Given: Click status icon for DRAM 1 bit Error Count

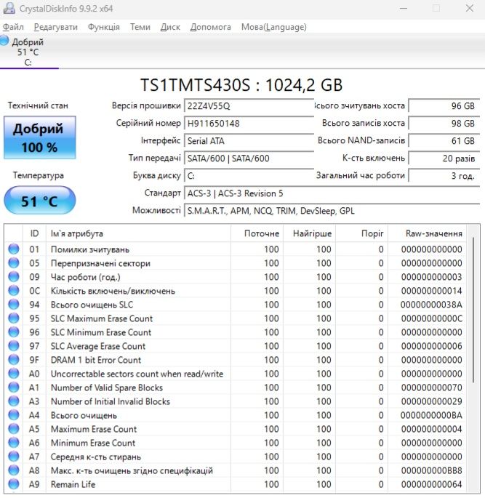Looking at the screenshot, I should coord(14,360).
